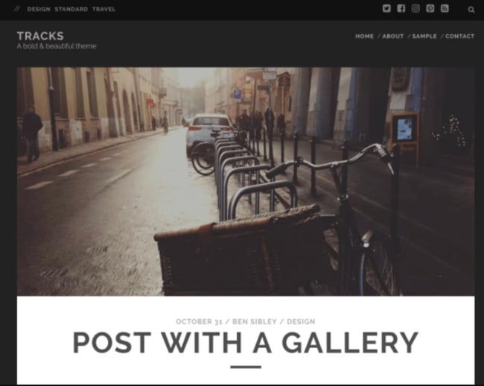The width and height of the screenshot is (484, 386).
Task: Open the Design category in top bar
Action: (39, 9)
